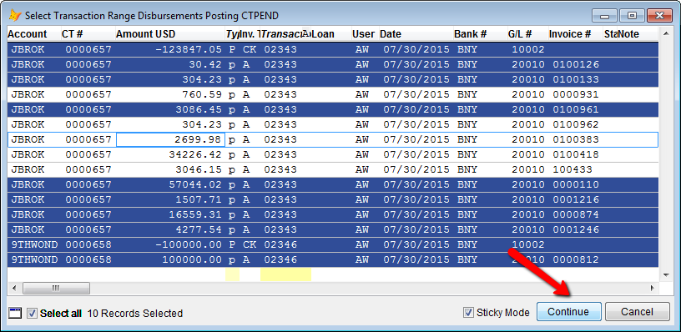Screen dimensions: 681x332
Task: Toggle the Select all checkbox
Action: pyautogui.click(x=33, y=313)
